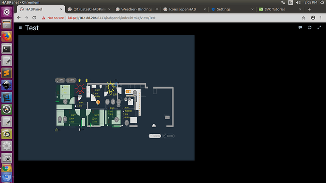Open the system volume control

coord(298,2)
